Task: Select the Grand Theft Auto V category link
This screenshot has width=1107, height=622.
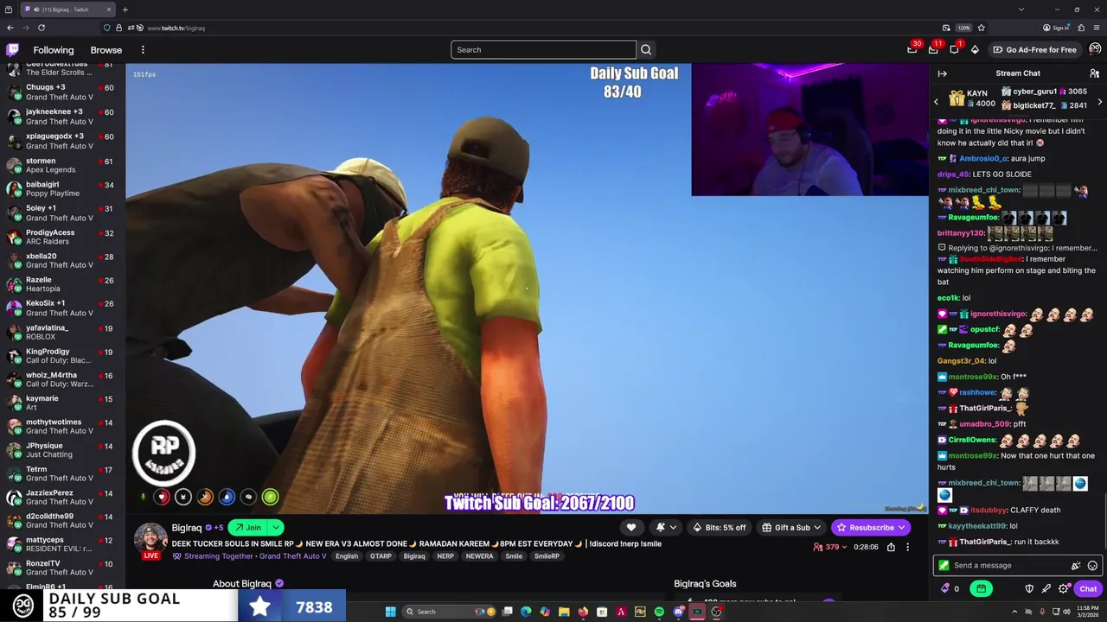Action: tap(293, 556)
